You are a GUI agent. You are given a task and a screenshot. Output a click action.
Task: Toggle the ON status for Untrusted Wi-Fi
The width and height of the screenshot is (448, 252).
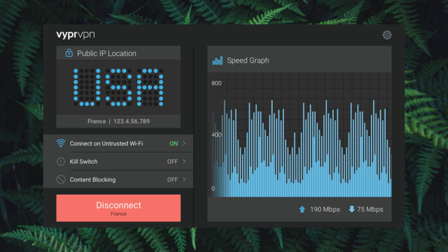coord(173,143)
